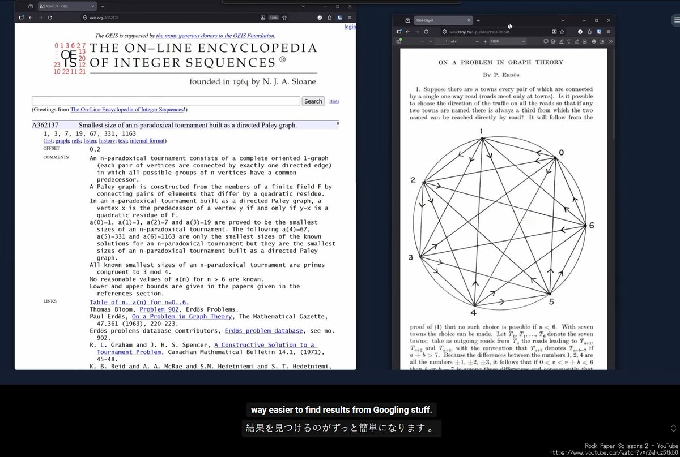Click the OEIS logo number grid
The width and height of the screenshot is (680, 457).
[70, 58]
